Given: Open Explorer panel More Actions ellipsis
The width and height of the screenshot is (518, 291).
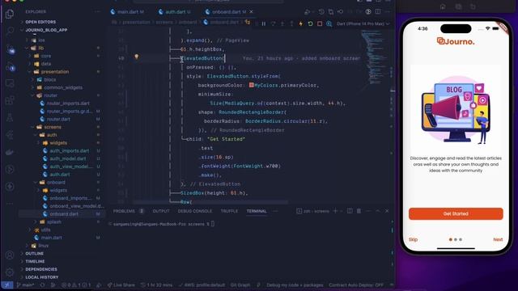Looking at the screenshot, I should pyautogui.click(x=97, y=11).
